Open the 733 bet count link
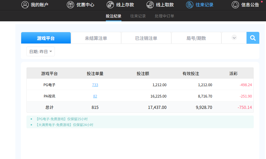The image size is (266, 159). (x=95, y=85)
